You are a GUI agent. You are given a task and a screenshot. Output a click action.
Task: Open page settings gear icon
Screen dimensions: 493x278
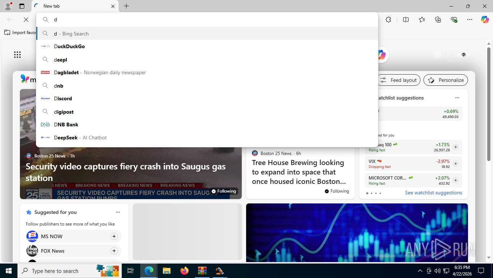438,55
